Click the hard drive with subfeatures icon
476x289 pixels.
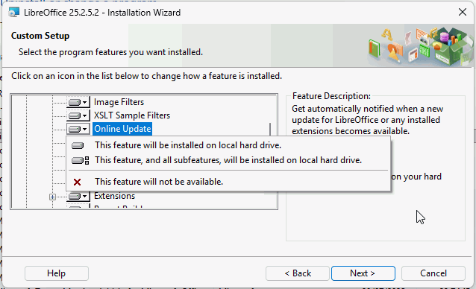click(x=80, y=160)
